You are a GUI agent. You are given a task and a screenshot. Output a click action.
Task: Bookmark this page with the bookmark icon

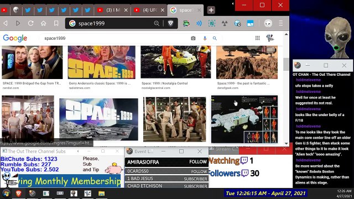[56, 23]
